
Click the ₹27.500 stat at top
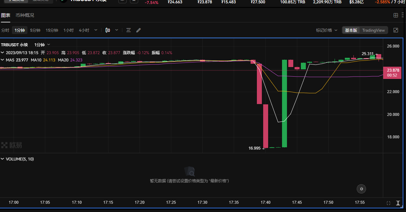click(x=258, y=2)
